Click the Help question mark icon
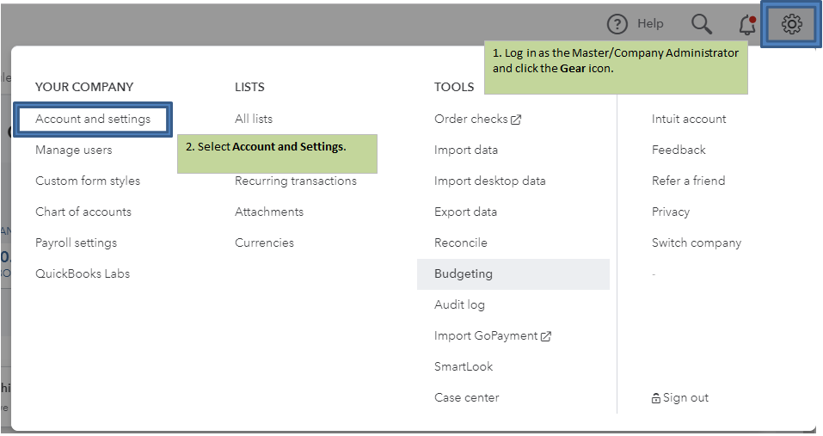823x436 pixels. point(617,24)
